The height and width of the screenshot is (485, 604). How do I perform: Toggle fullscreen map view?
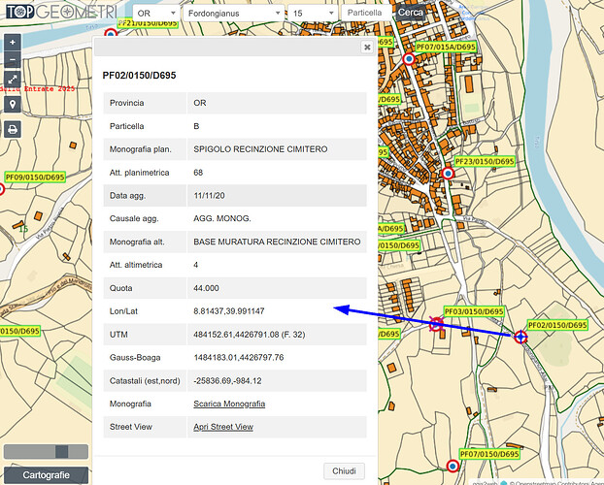click(13, 80)
